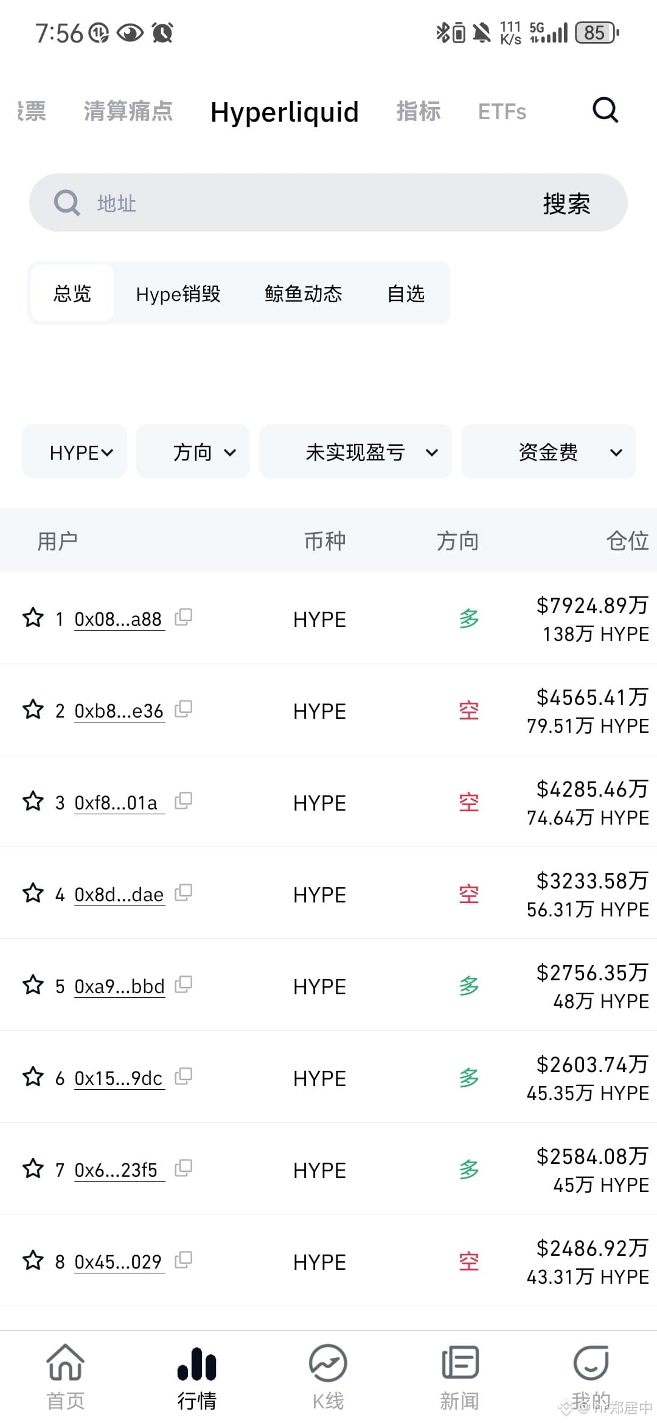Image resolution: width=657 pixels, height=1423 pixels.
Task: Select the 总览 overview sub-tab
Action: point(72,293)
